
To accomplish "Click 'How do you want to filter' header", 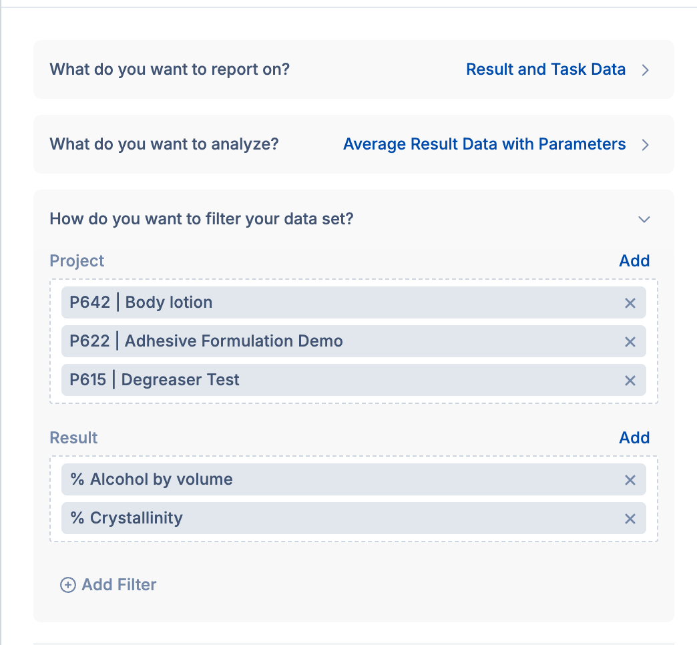I will (x=202, y=219).
